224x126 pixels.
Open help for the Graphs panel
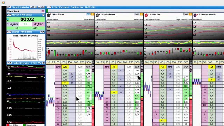coord(10,32)
